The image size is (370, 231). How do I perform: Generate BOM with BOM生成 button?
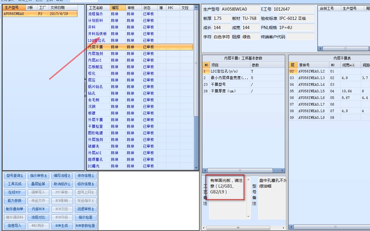tap(62, 226)
